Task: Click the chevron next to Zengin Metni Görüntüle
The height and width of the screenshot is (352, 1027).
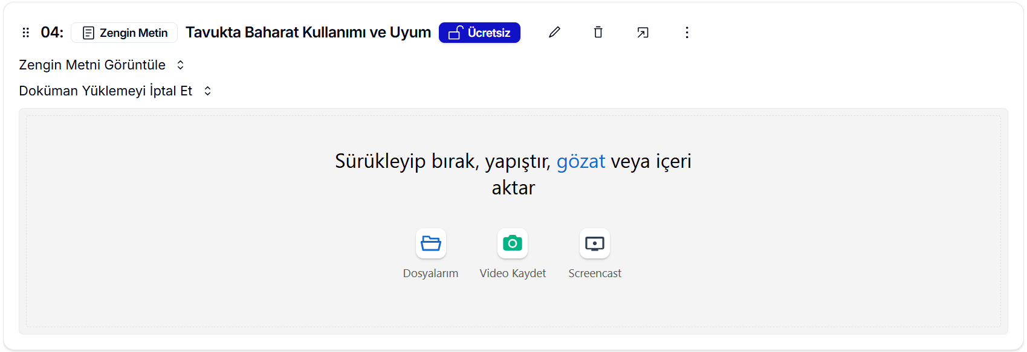Action: tap(180, 65)
